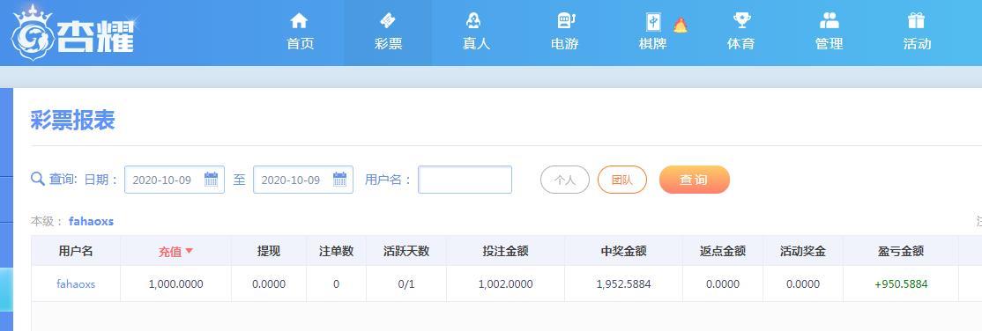Image resolution: width=982 pixels, height=331 pixels.
Task: Open the start date calendar picker
Action: tap(211, 179)
